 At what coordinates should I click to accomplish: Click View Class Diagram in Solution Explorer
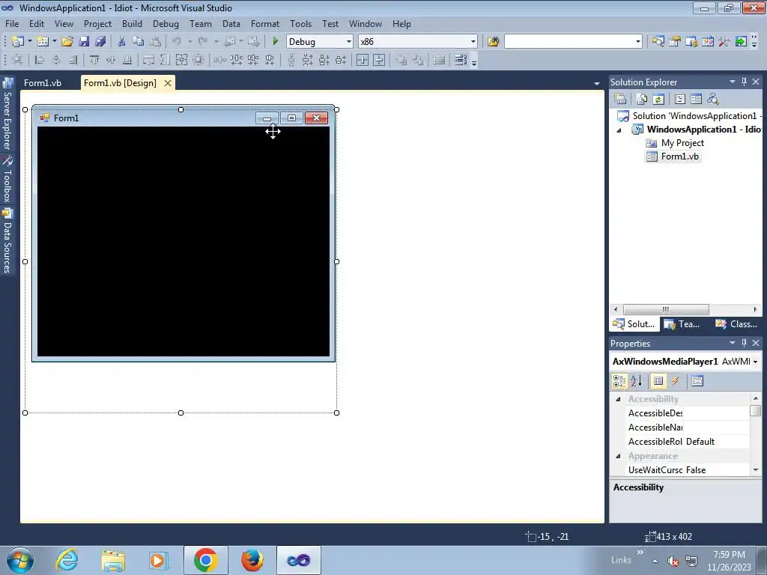click(713, 100)
